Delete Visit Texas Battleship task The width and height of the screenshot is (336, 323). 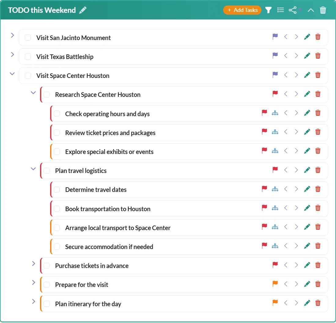point(318,56)
